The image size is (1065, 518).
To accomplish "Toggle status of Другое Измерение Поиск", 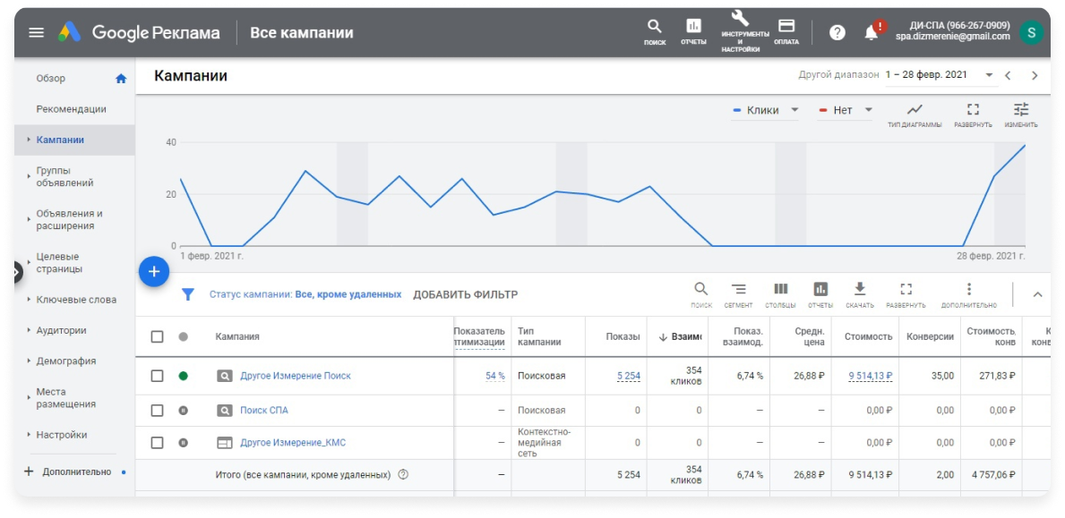I will coord(183,376).
